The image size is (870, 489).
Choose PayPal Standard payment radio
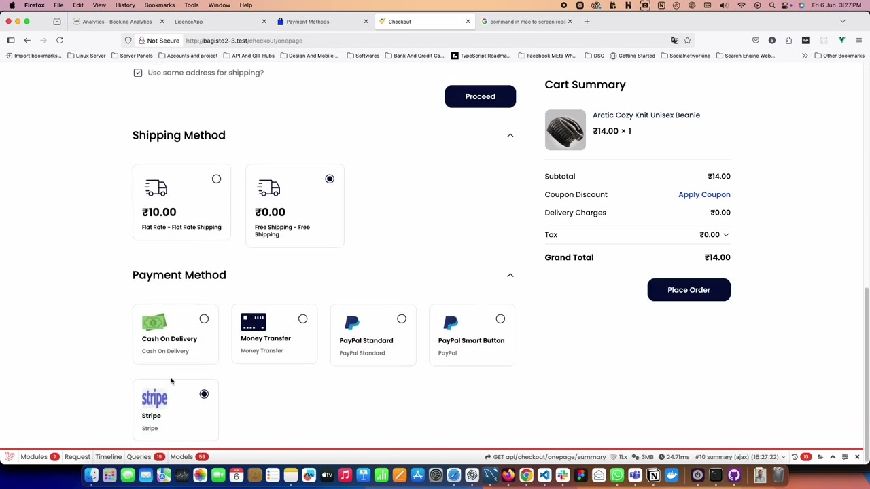pos(402,319)
